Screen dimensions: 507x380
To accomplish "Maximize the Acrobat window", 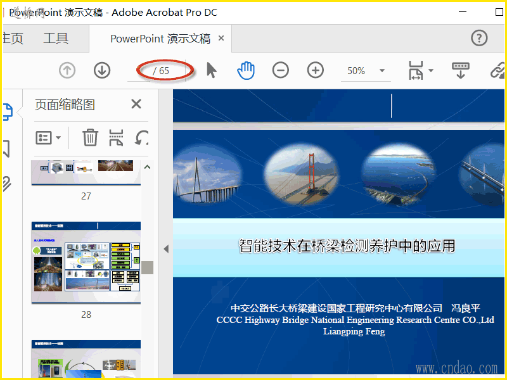I will [x=499, y=11].
